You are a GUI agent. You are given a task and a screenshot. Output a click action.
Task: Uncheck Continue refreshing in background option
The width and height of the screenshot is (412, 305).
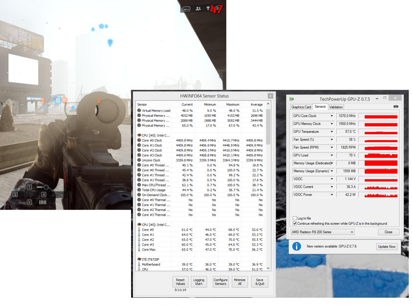(295, 223)
